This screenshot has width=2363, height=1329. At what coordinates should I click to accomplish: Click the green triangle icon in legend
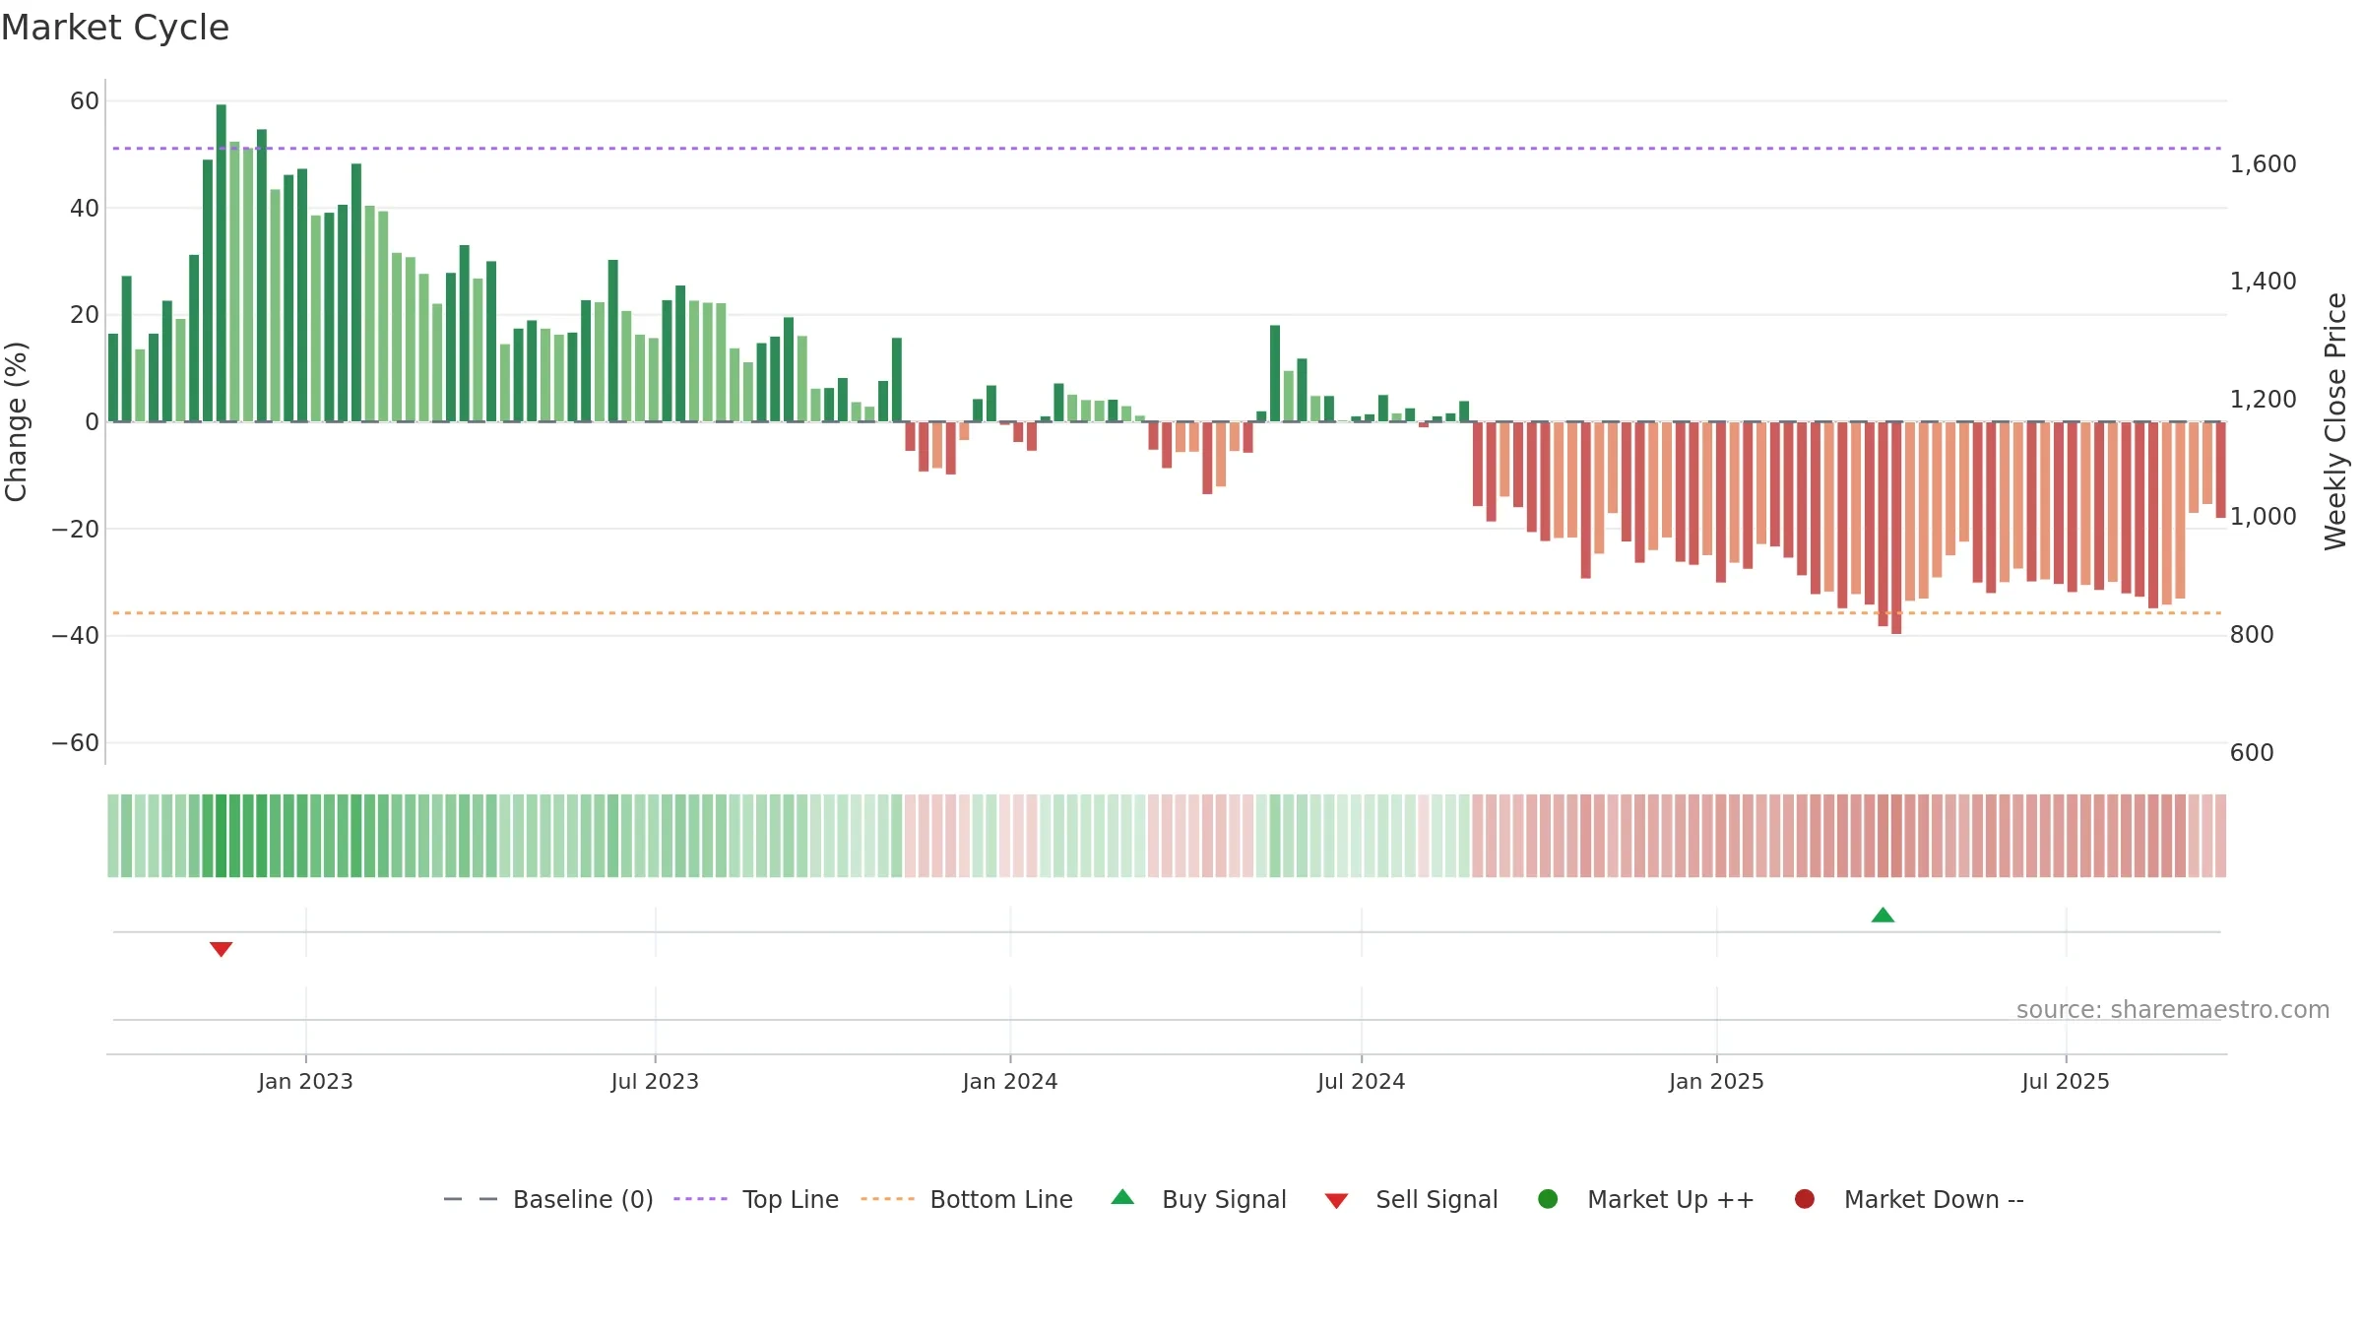tap(1122, 1198)
